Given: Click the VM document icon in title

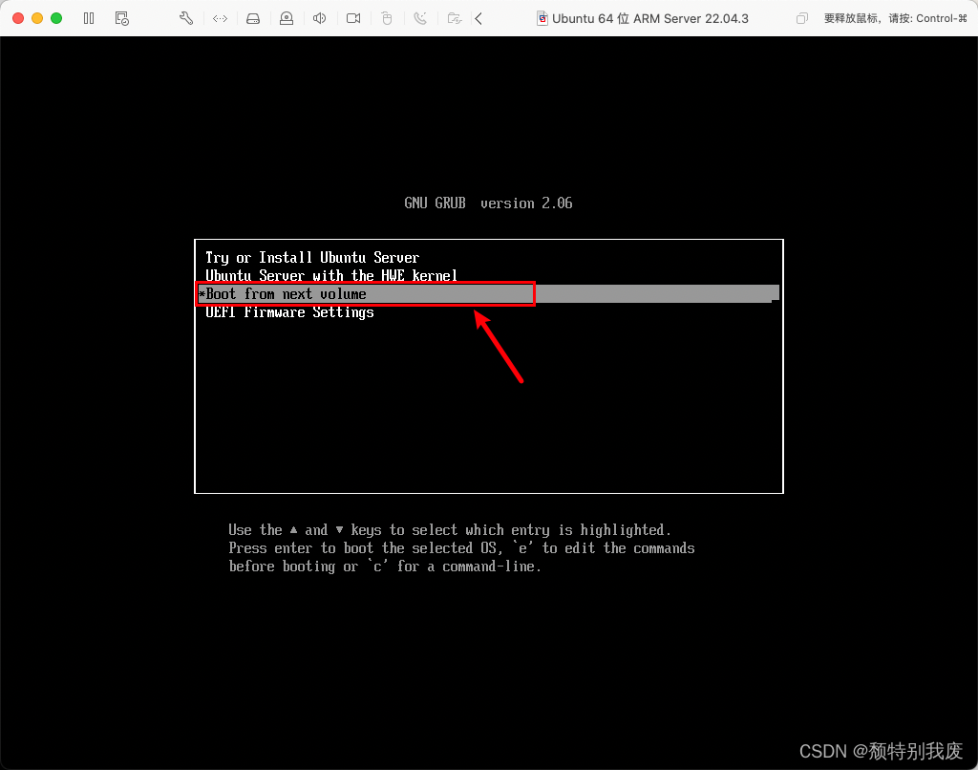Looking at the screenshot, I should (x=542, y=18).
